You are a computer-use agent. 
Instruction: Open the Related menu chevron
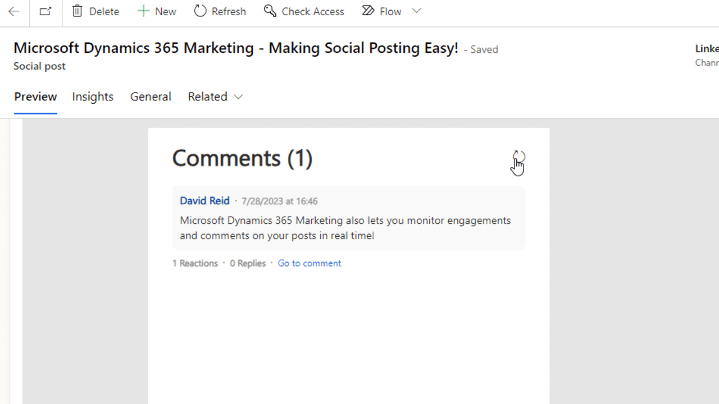[x=238, y=97]
